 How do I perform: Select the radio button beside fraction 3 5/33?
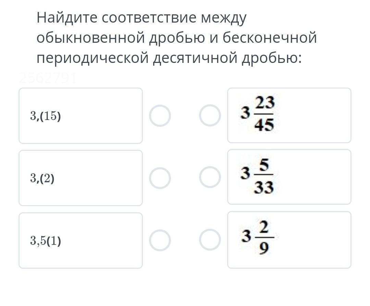[x=210, y=177]
